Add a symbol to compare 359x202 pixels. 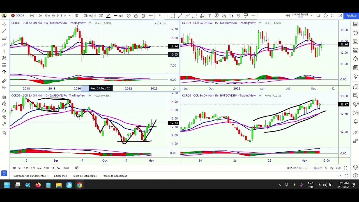[x=32, y=15]
